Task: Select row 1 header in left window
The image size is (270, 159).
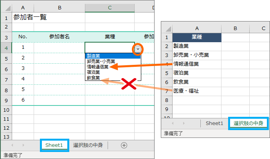Action: pyautogui.click(x=6, y=18)
